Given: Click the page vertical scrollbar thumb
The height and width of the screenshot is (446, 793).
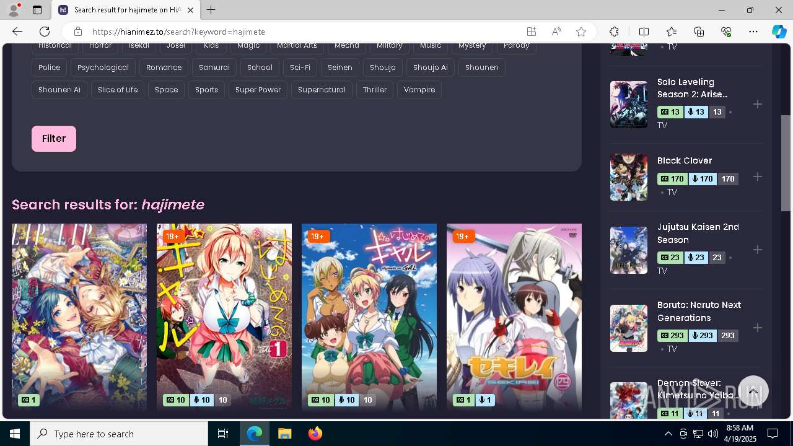Looking at the screenshot, I should tap(786, 163).
